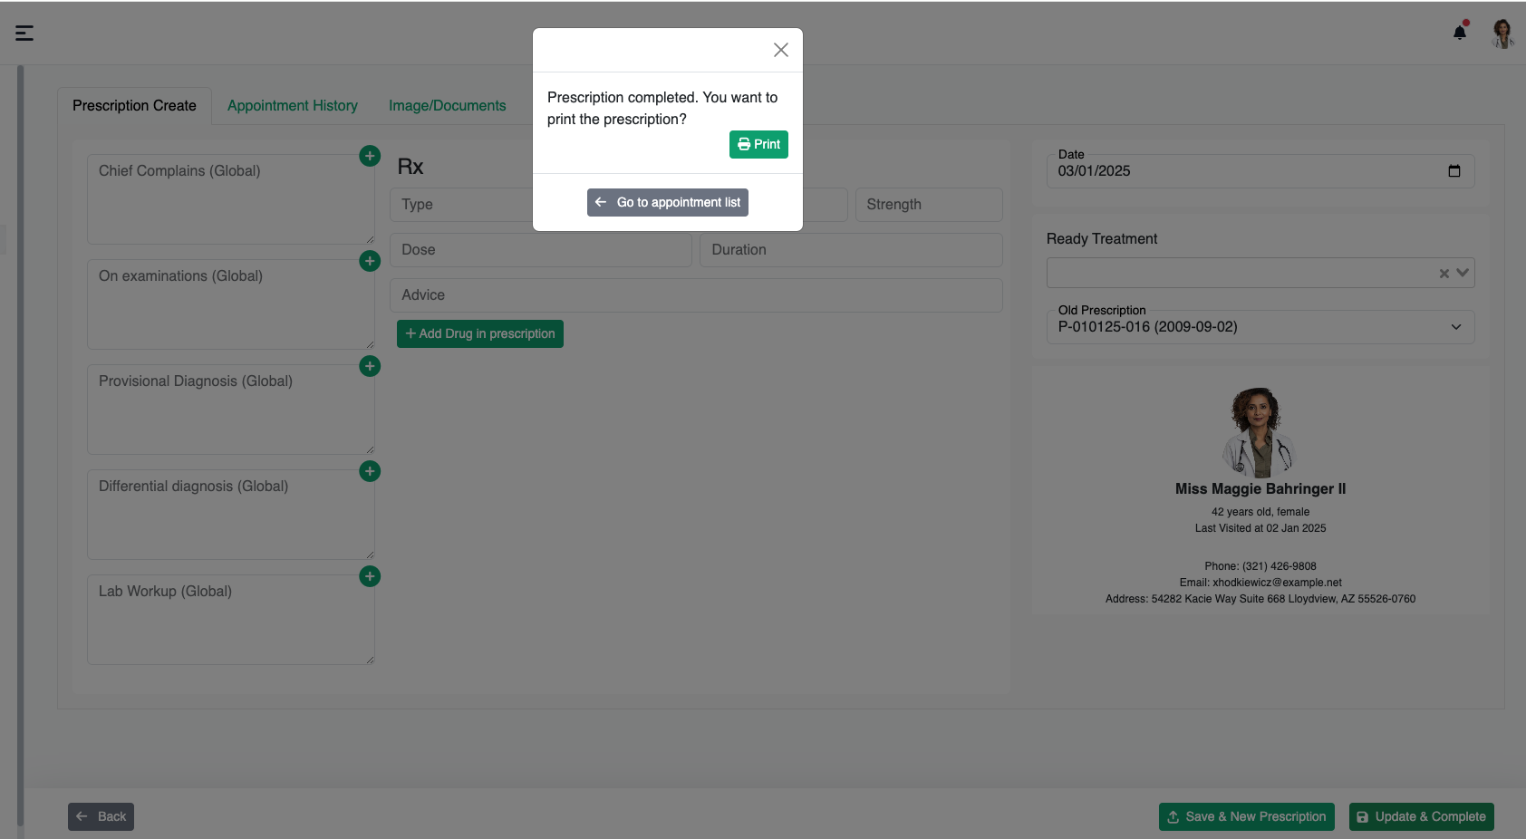
Task: Clear the Ready Treatment selection
Action: [x=1444, y=274]
